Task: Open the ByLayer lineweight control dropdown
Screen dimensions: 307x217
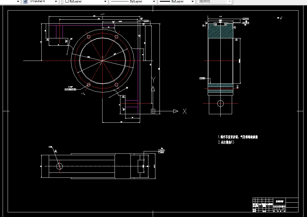Action: pyautogui.click(x=176, y=1)
